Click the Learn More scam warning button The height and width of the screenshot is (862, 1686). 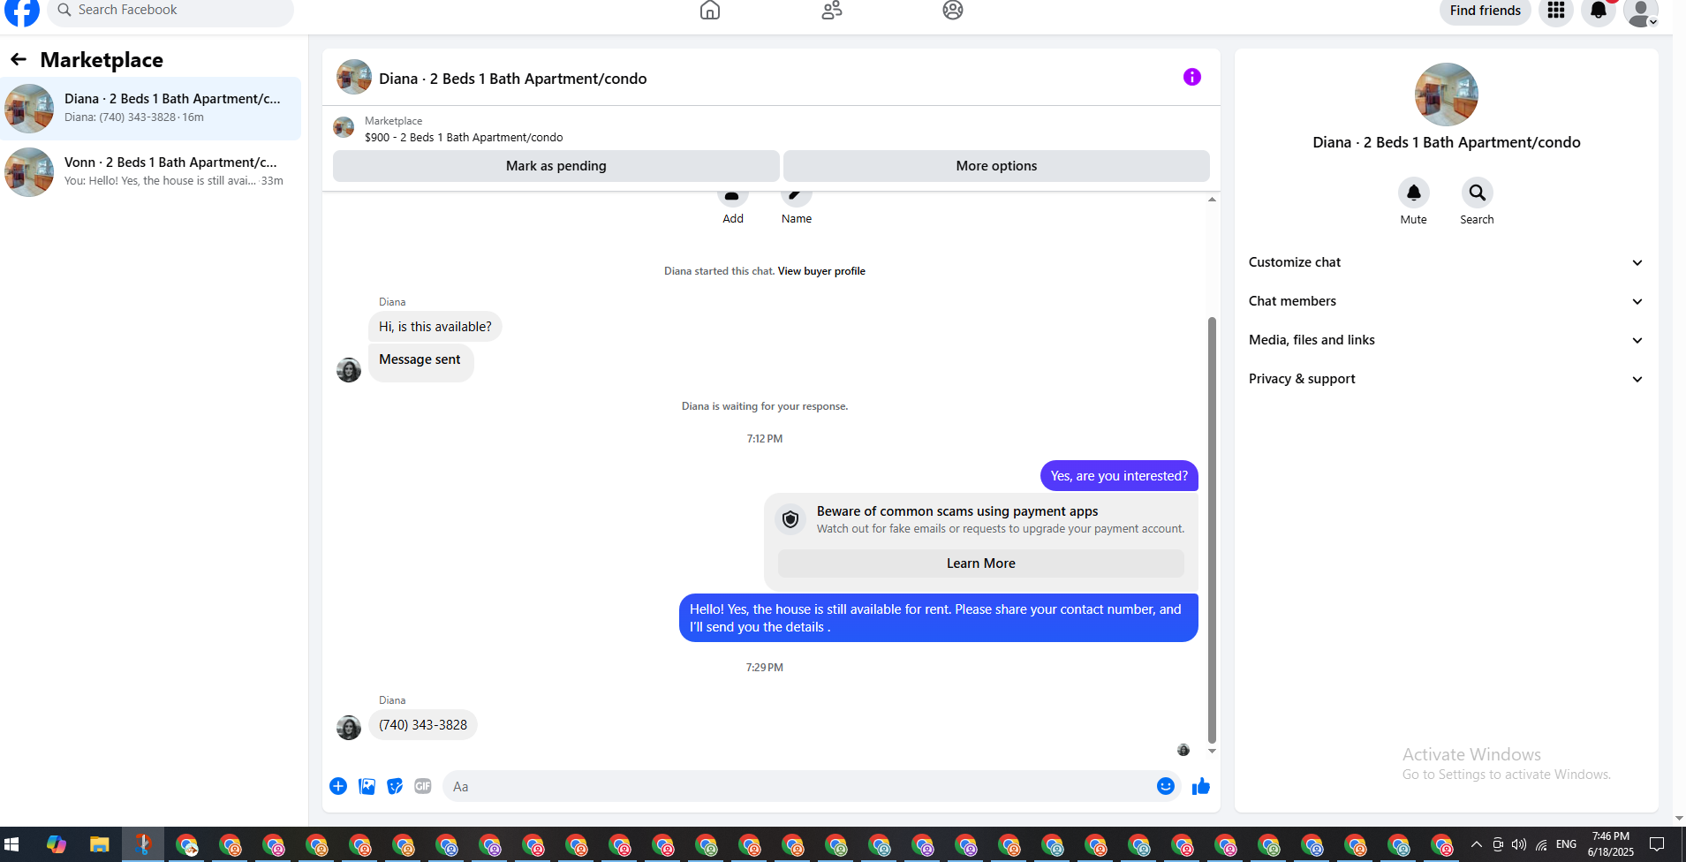tap(980, 563)
